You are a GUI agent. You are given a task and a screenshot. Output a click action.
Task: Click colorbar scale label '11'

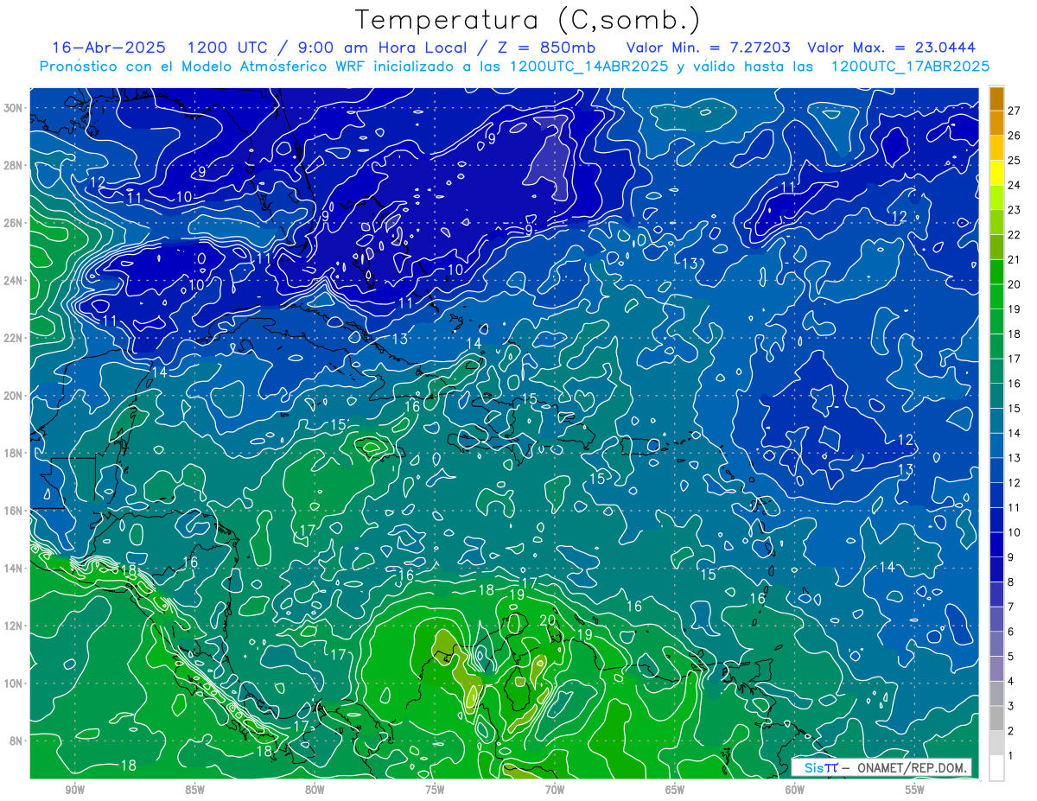(x=1015, y=507)
